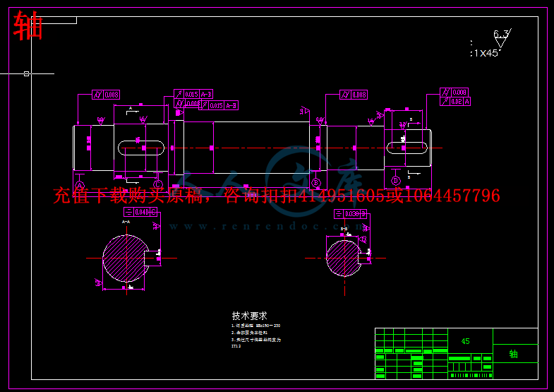Click the datum B circle marker

(x=316, y=183)
